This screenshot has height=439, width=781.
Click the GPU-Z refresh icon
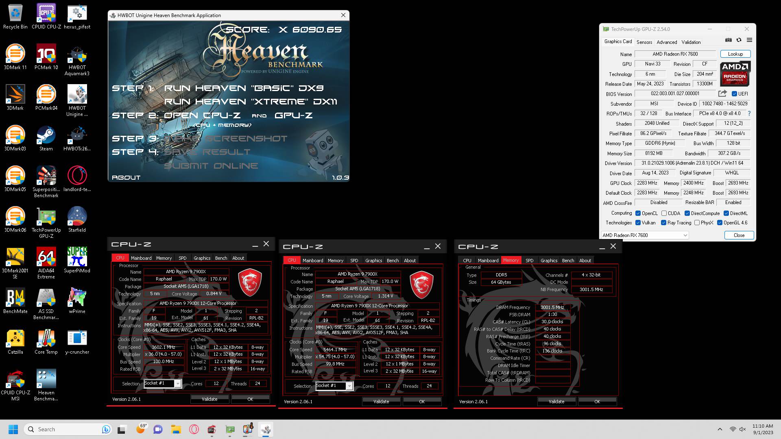click(x=739, y=40)
